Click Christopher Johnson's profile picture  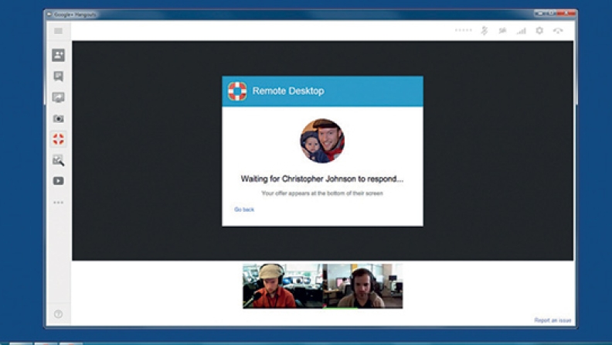[x=322, y=141]
